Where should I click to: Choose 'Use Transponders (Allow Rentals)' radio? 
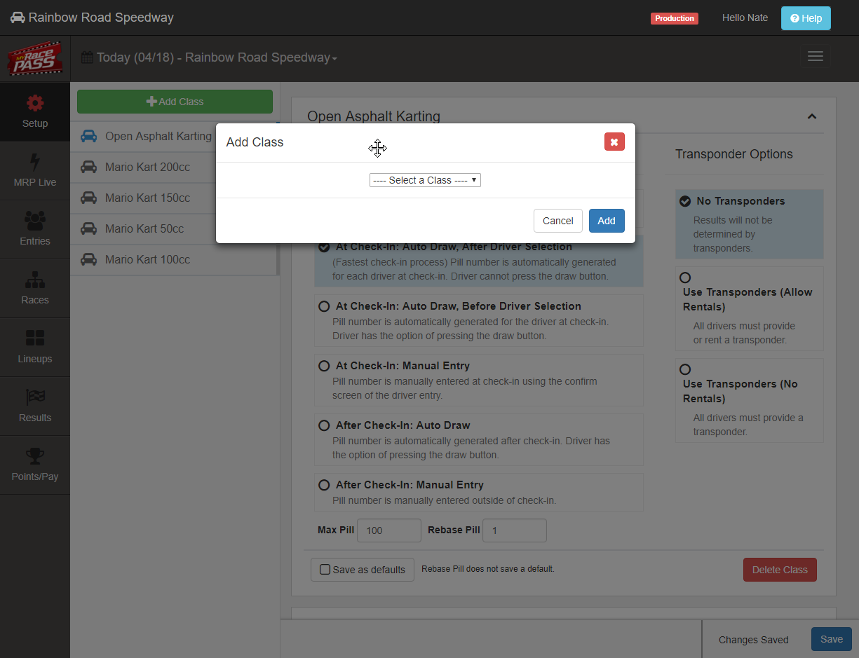[685, 277]
